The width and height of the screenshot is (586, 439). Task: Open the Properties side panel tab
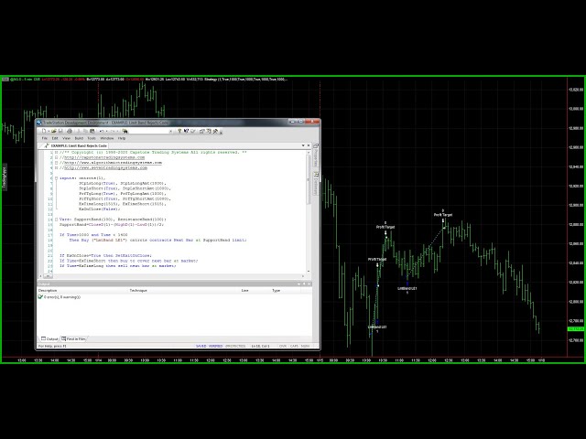[x=315, y=155]
